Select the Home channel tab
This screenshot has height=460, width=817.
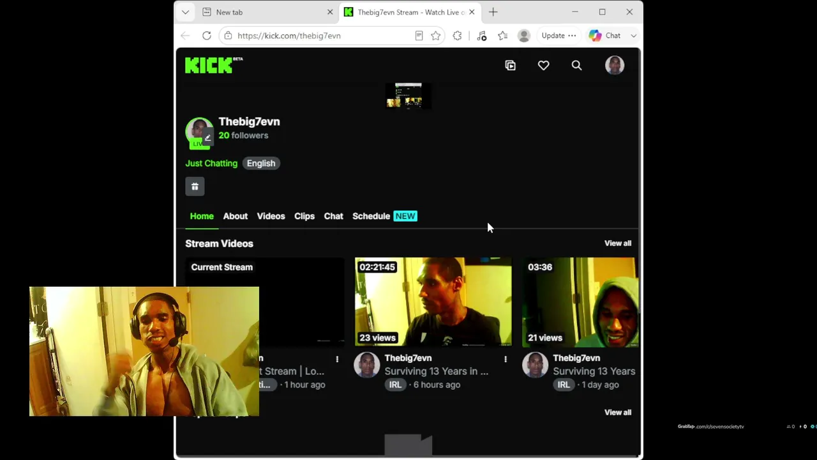click(x=202, y=216)
